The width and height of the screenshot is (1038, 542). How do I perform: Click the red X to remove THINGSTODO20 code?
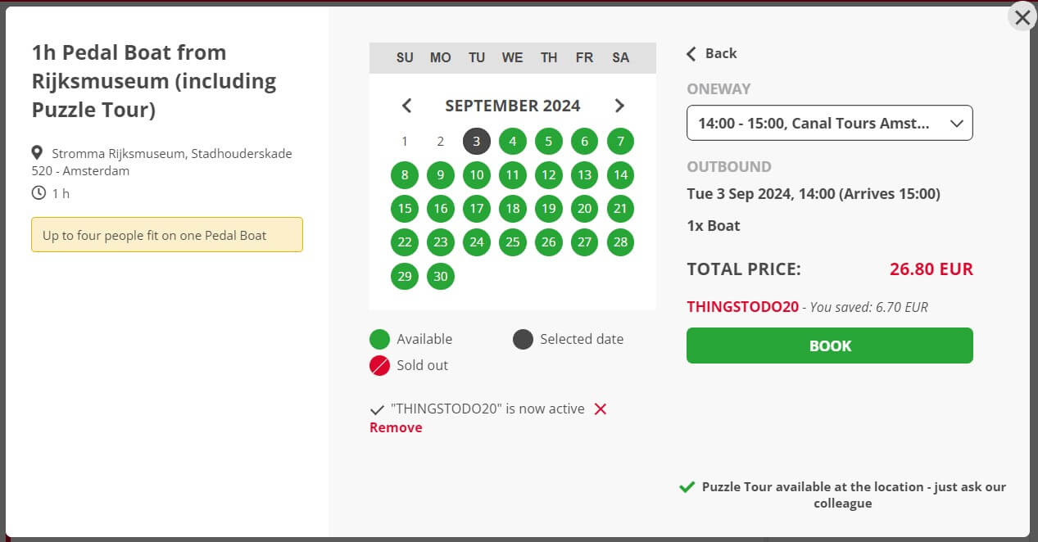[601, 409]
